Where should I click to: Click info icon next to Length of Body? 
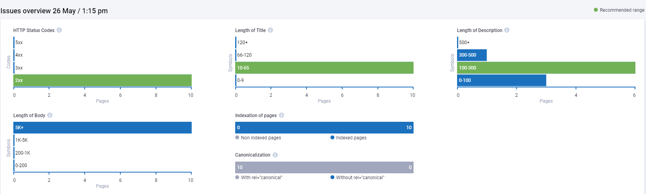tap(50, 115)
